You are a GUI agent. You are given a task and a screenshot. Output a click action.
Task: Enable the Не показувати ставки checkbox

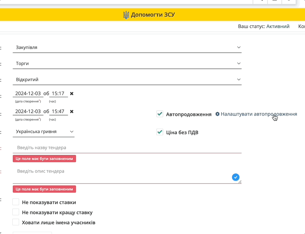pos(16,202)
